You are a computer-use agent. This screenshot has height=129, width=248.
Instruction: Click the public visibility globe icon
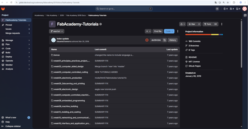101,24
